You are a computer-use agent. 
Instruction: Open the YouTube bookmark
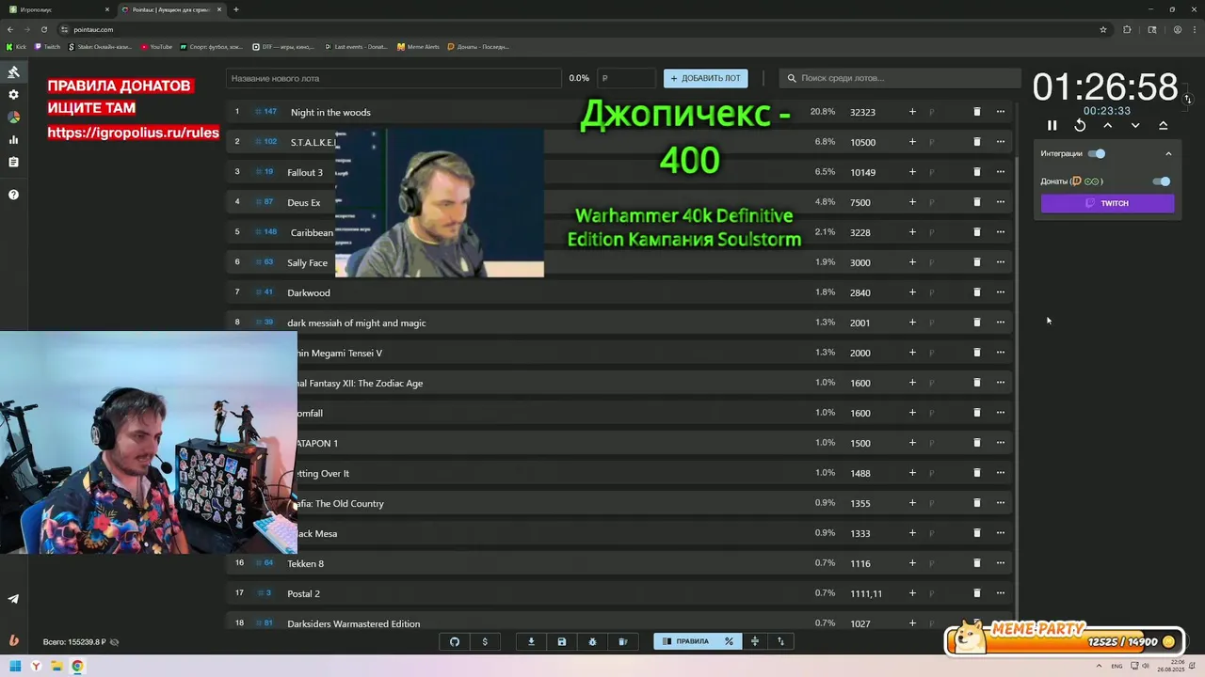tap(156, 46)
